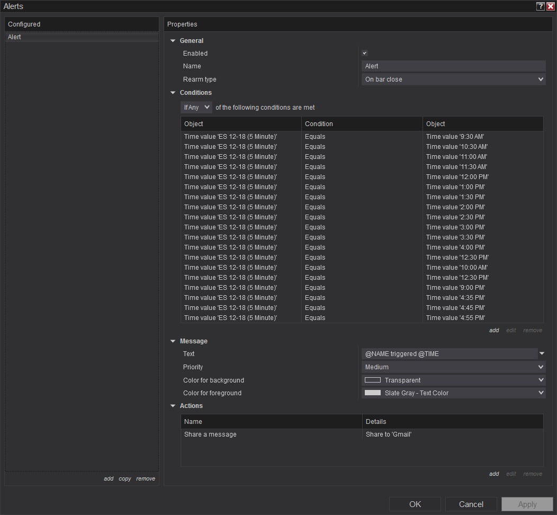
Task: Click the Details column header in Actions
Action: (453, 422)
